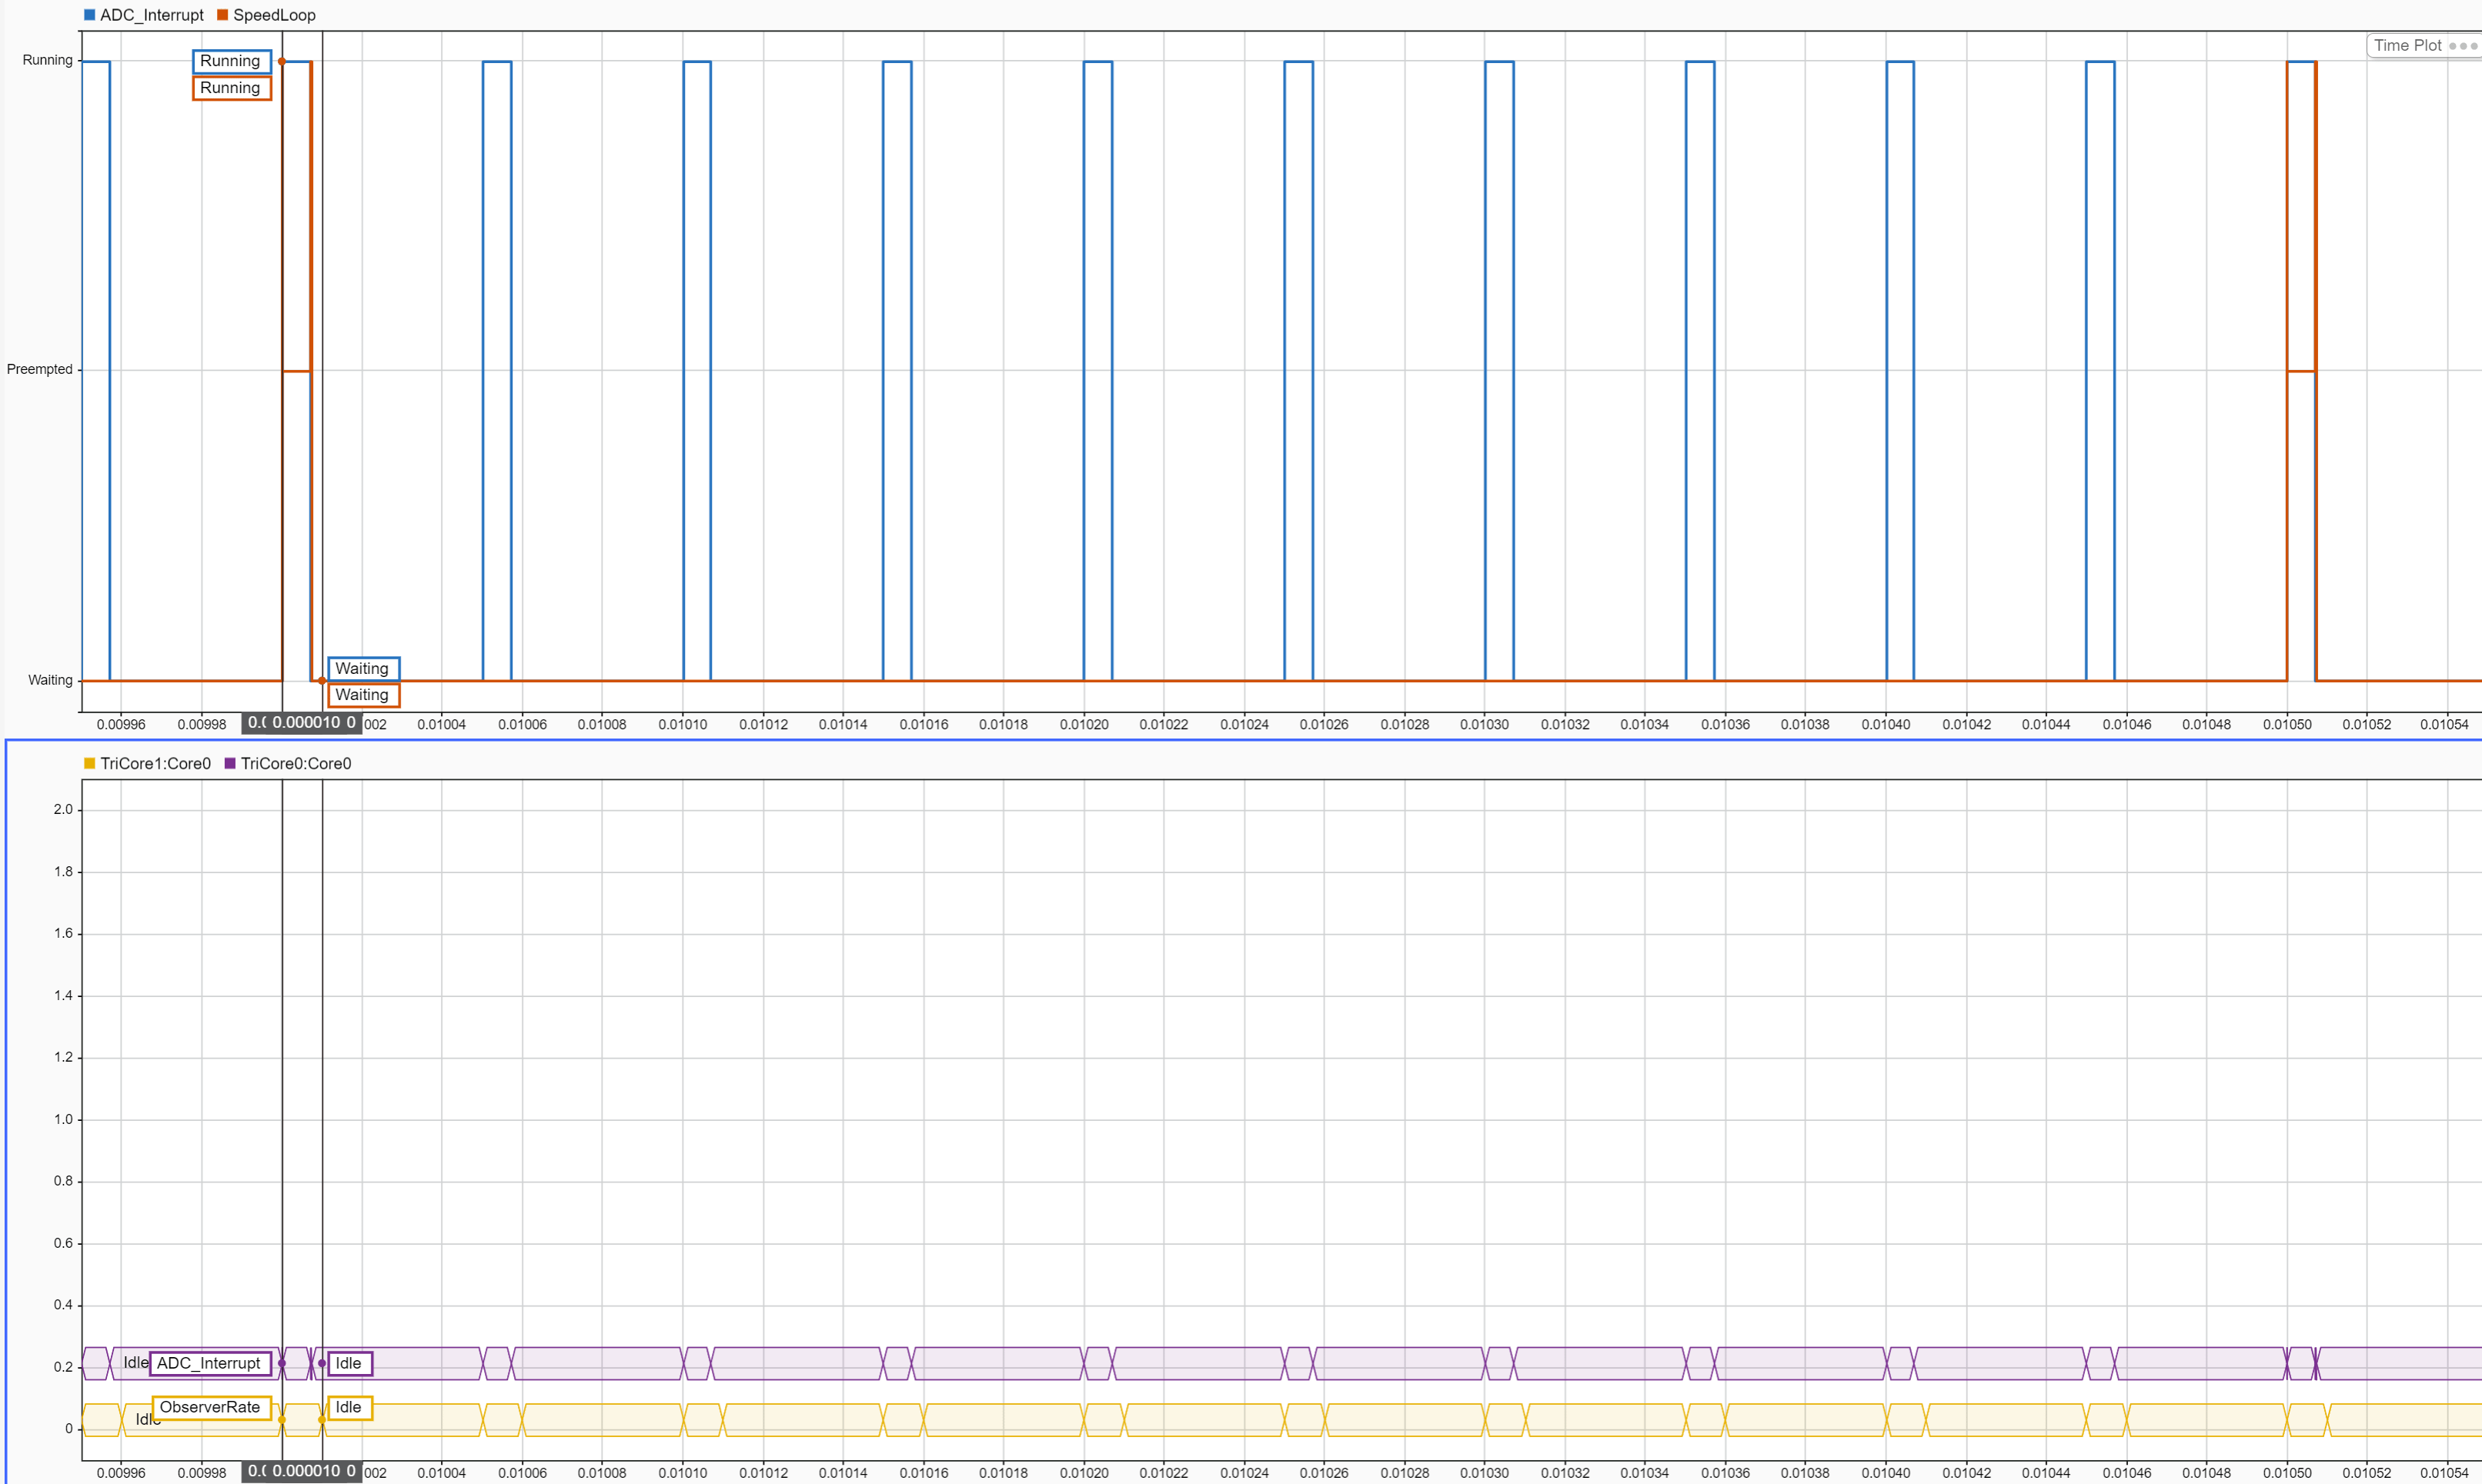The image size is (2482, 1484).
Task: Click the blue ADC_Interrupt legend swatch
Action: 90,15
